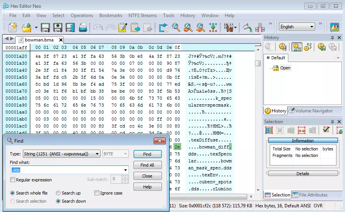The height and width of the screenshot is (212, 345).
Task: Click the Save All floppy icon with blue arrows
Action: [x=70, y=28]
